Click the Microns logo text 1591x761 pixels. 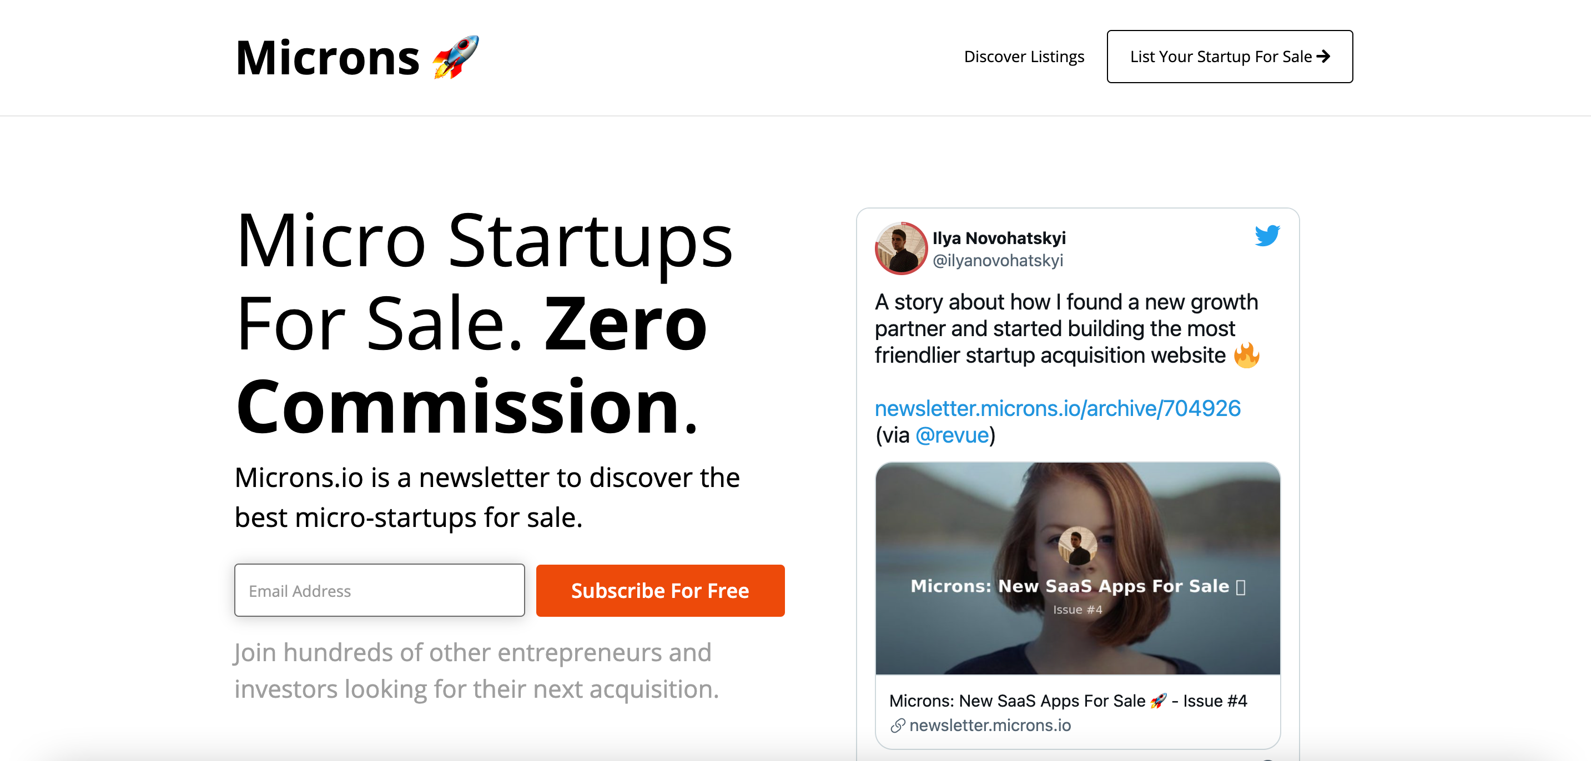pyautogui.click(x=328, y=58)
